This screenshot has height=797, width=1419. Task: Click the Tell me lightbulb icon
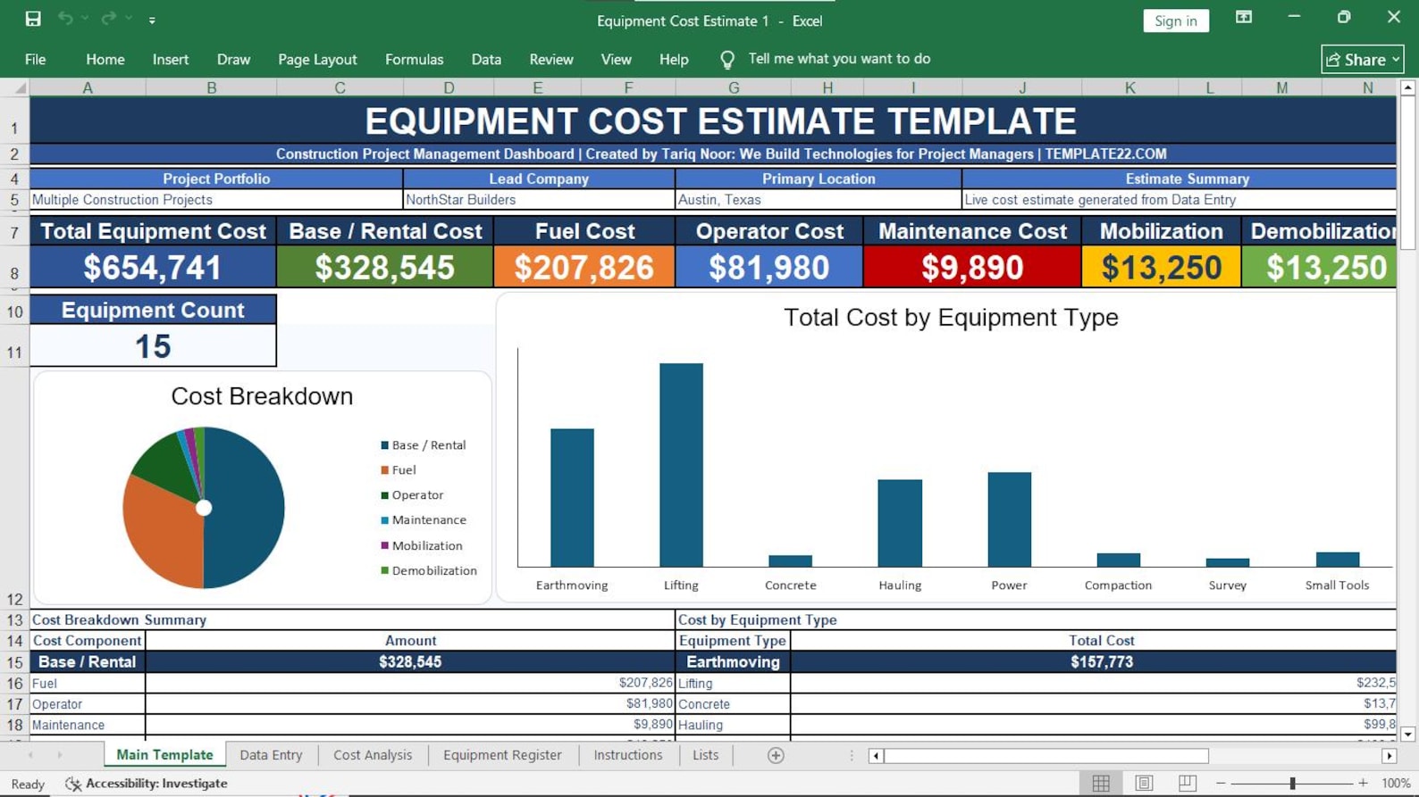click(x=727, y=60)
